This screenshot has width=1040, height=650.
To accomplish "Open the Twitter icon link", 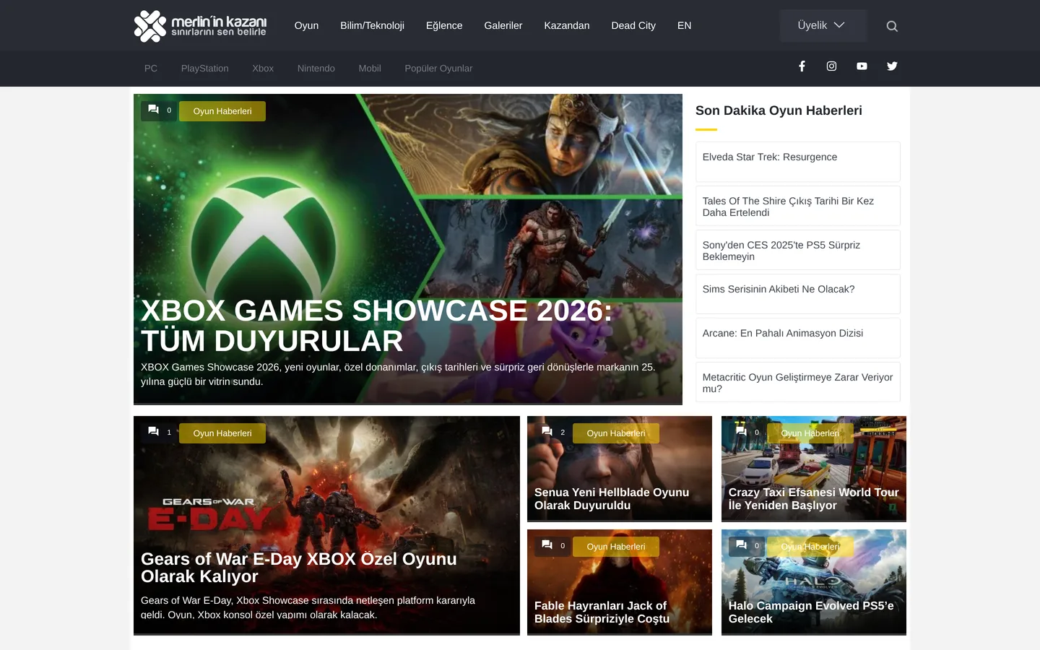I will click(892, 66).
